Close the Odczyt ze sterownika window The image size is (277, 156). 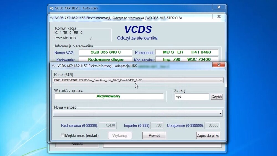[219, 17]
